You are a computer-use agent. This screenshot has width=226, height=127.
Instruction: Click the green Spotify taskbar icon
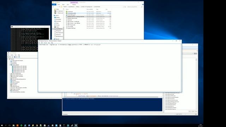[21, 126]
